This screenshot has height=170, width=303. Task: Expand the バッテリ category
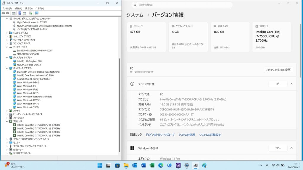7,111
